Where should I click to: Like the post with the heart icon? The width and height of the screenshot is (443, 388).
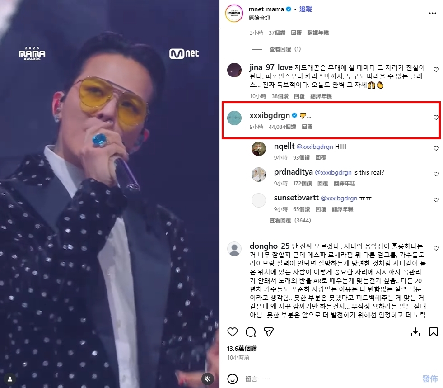pos(233,332)
